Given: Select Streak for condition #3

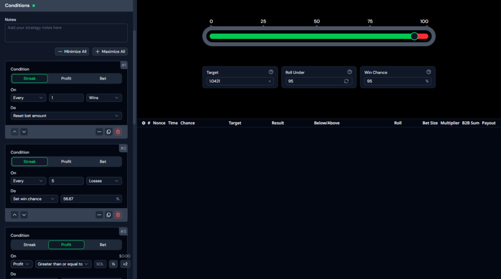Looking at the screenshot, I should coord(29,245).
